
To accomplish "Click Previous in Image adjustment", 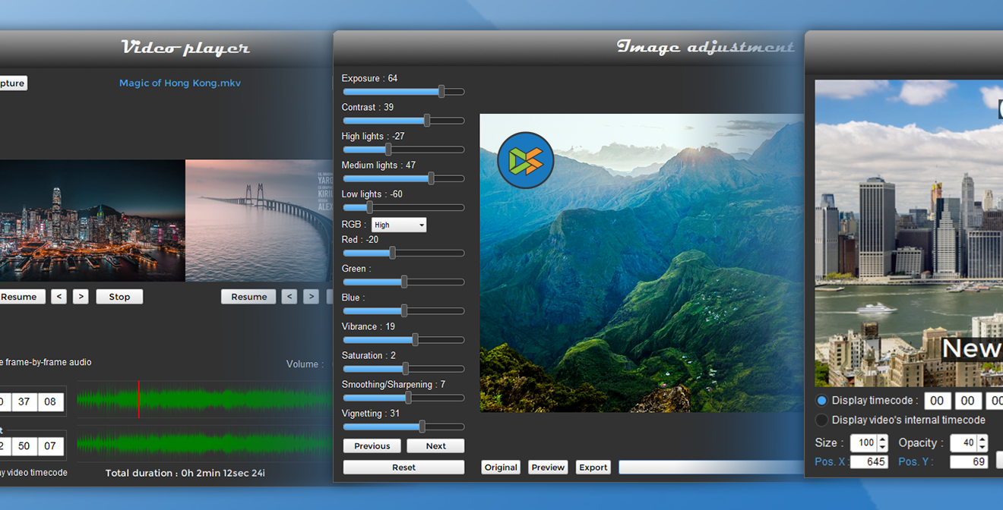I will (372, 445).
